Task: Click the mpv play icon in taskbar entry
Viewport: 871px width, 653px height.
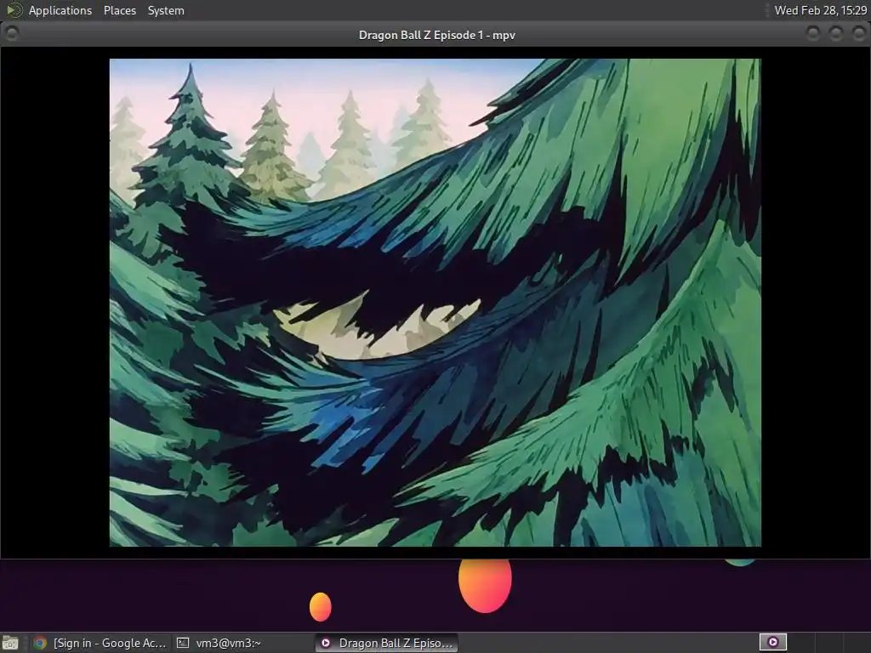Action: pos(326,643)
